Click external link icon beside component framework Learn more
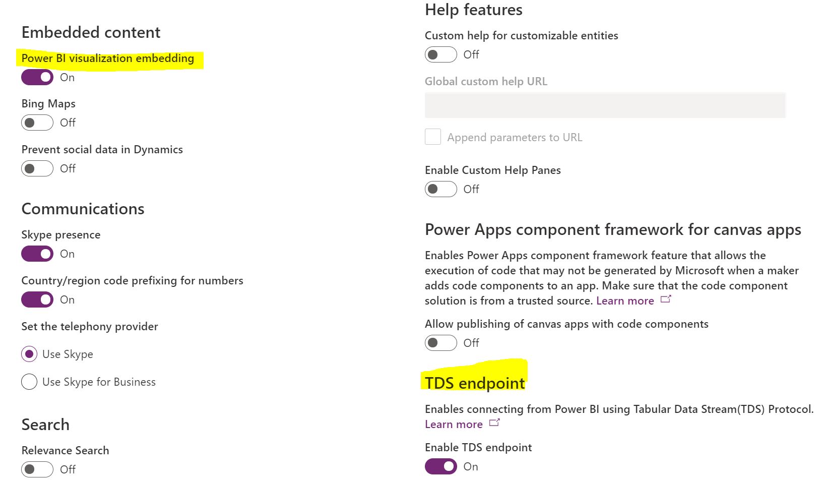Image resolution: width=821 pixels, height=482 pixels. 666,299
